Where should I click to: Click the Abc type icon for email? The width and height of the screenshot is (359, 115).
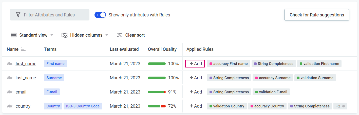click(x=10, y=92)
